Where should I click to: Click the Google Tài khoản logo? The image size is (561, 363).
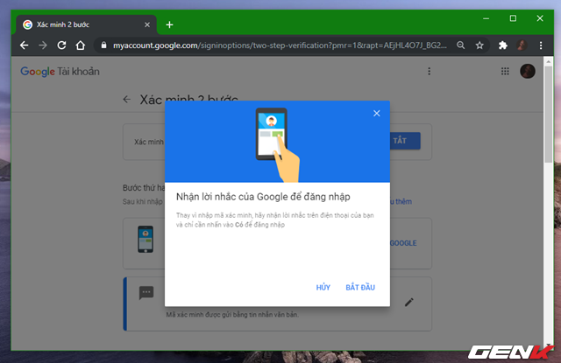pyautogui.click(x=60, y=72)
